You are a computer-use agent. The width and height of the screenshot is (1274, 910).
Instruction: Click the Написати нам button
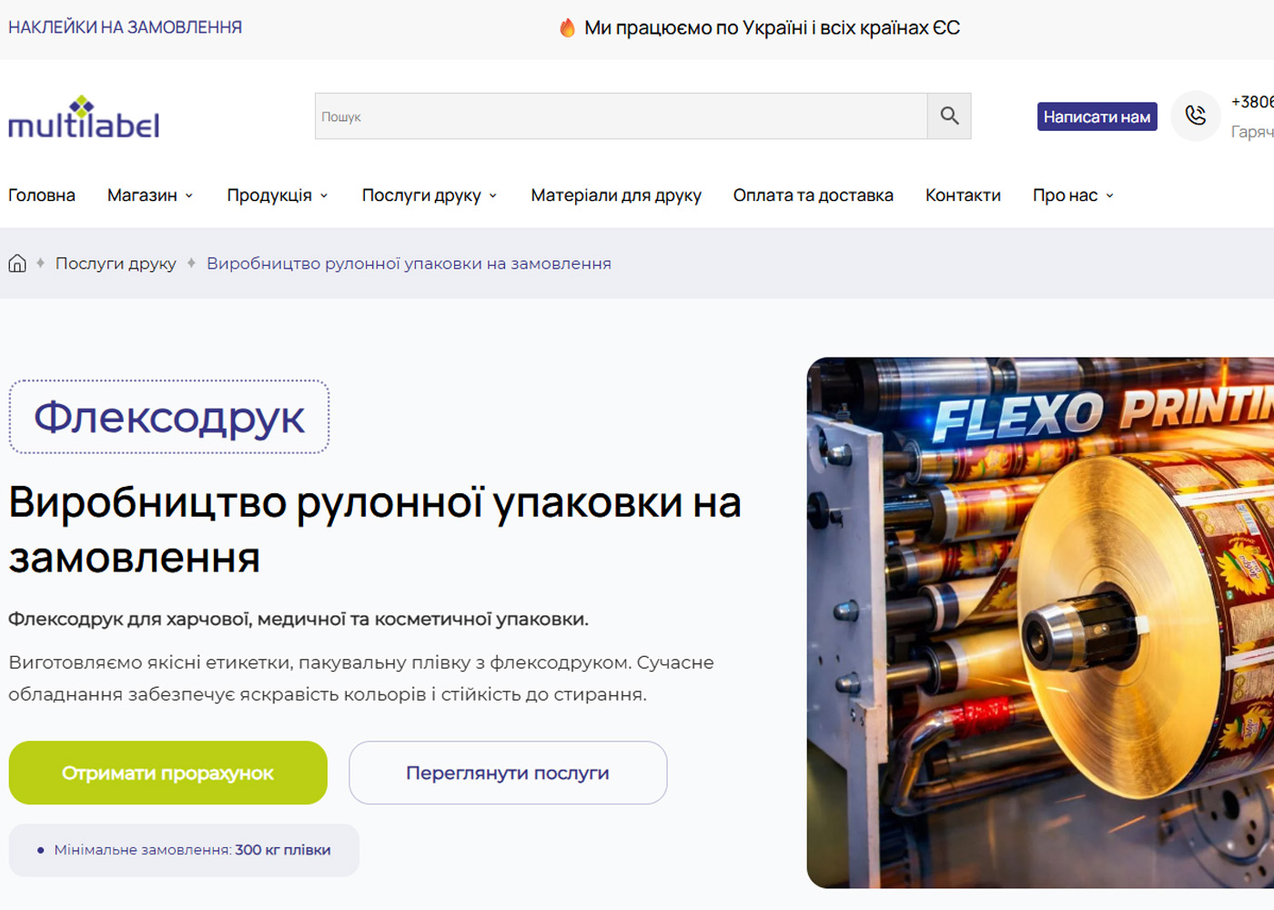point(1097,116)
